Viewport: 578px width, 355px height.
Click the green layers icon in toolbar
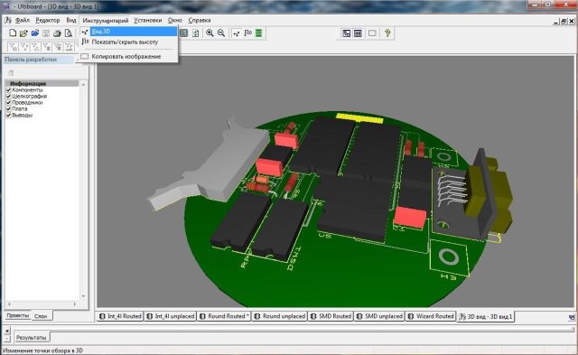click(259, 33)
